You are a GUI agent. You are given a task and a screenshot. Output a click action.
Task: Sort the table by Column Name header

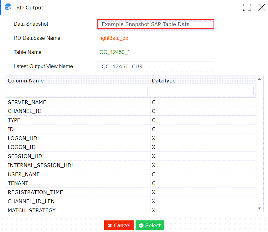tap(26, 81)
